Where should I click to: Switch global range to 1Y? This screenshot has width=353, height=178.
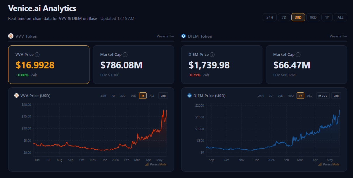(327, 17)
